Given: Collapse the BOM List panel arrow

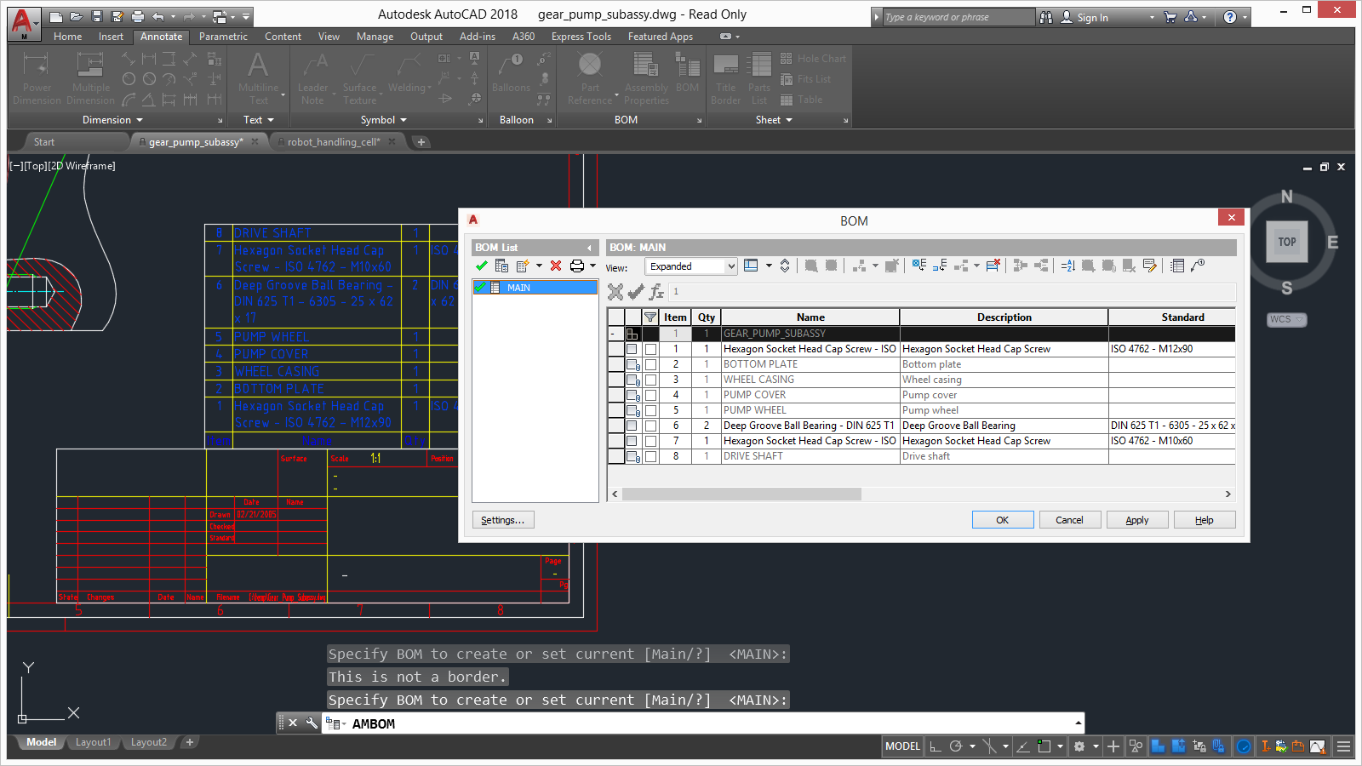Looking at the screenshot, I should [589, 248].
